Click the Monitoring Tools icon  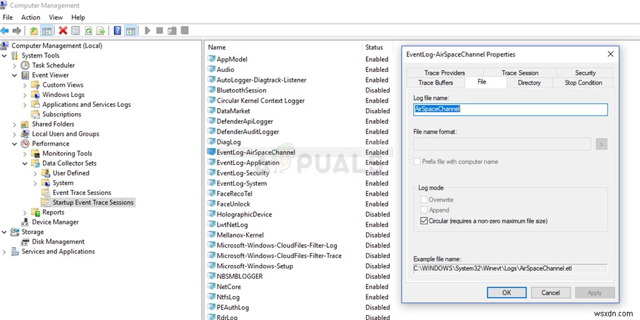coord(36,154)
